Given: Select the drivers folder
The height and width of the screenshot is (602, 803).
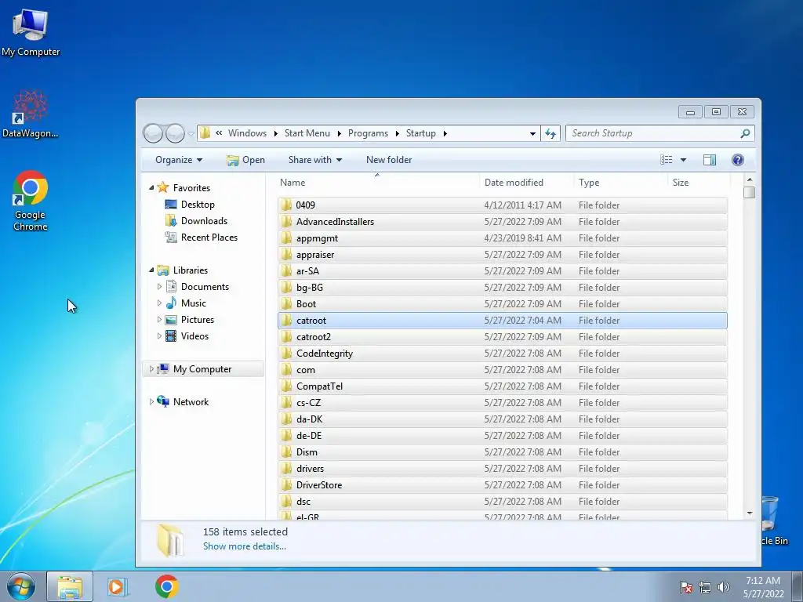Looking at the screenshot, I should pyautogui.click(x=503, y=469).
